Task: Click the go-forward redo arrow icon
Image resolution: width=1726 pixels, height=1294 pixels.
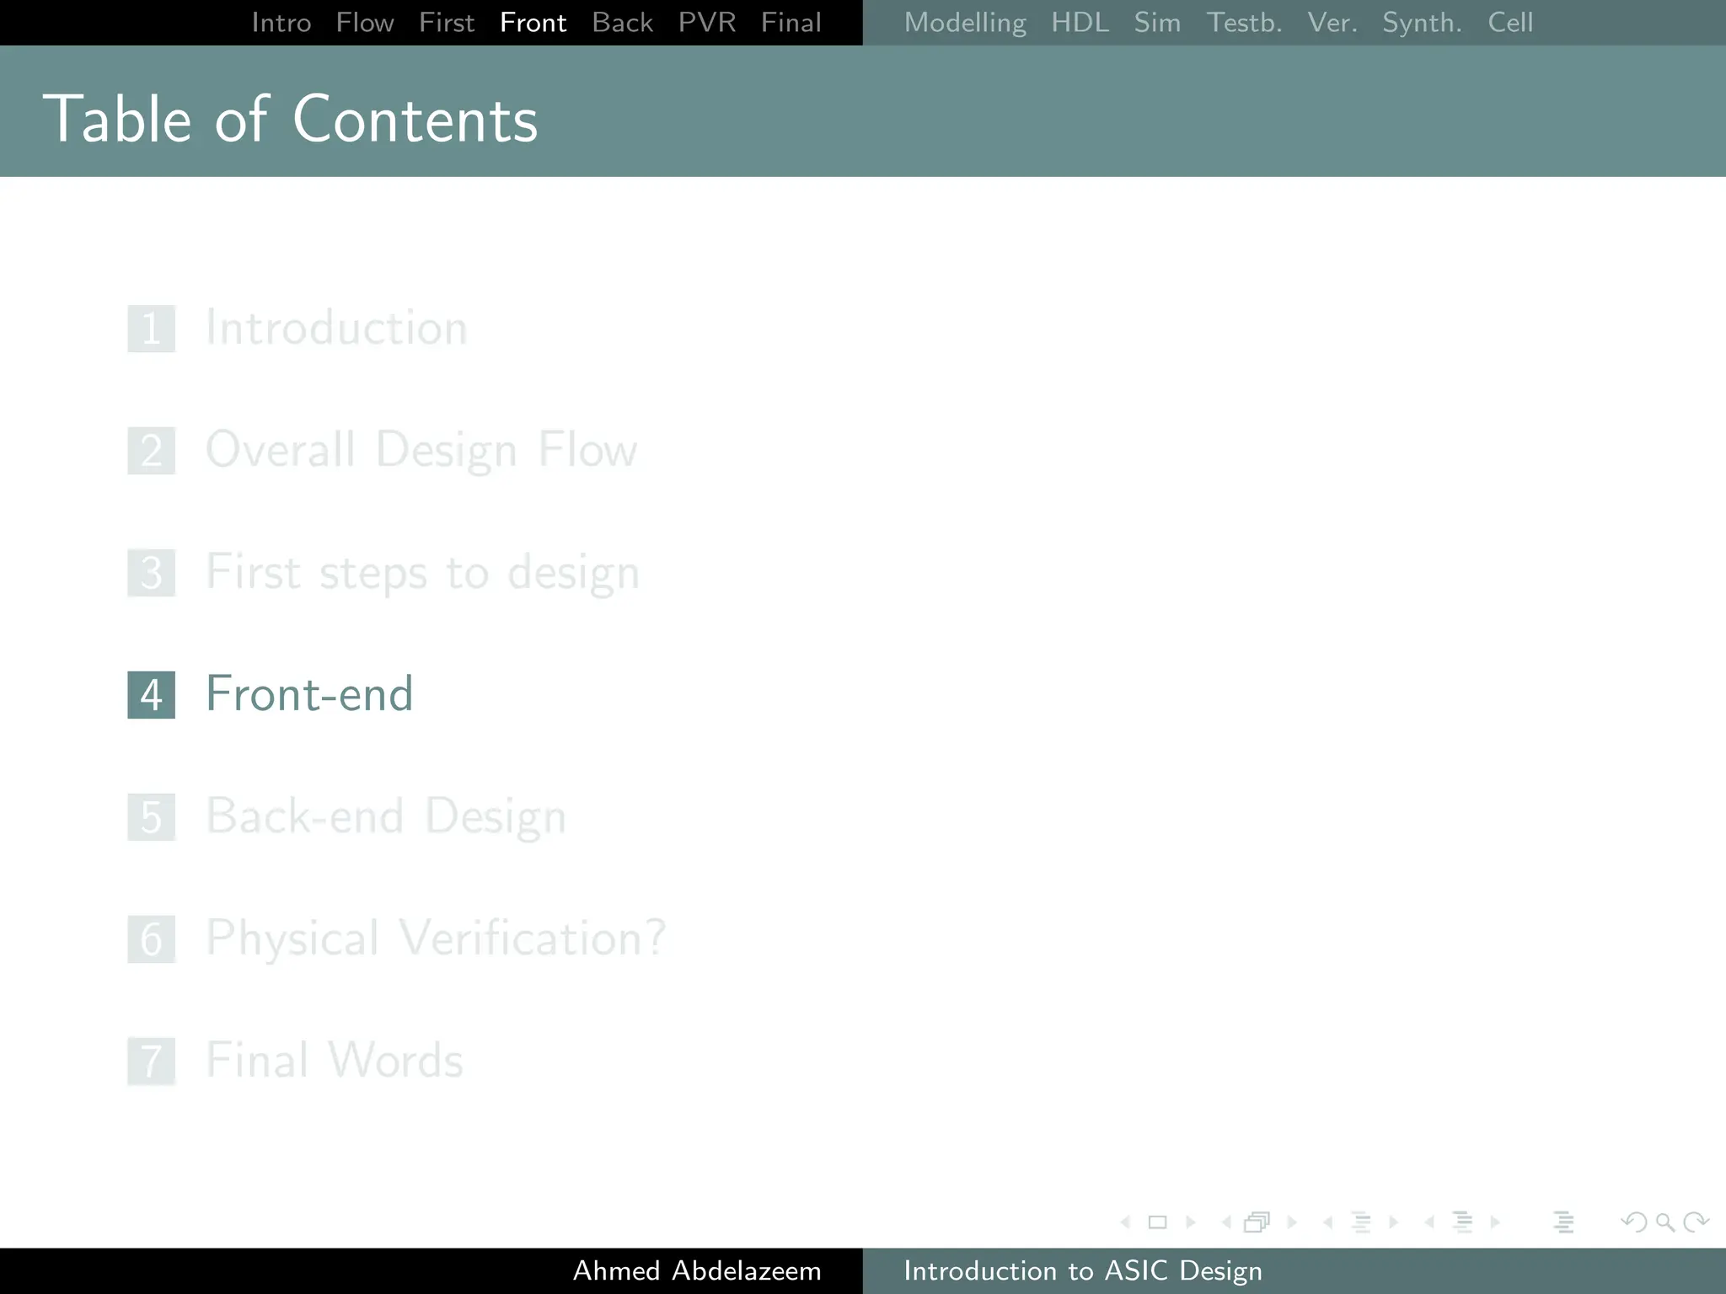Action: pyautogui.click(x=1696, y=1222)
